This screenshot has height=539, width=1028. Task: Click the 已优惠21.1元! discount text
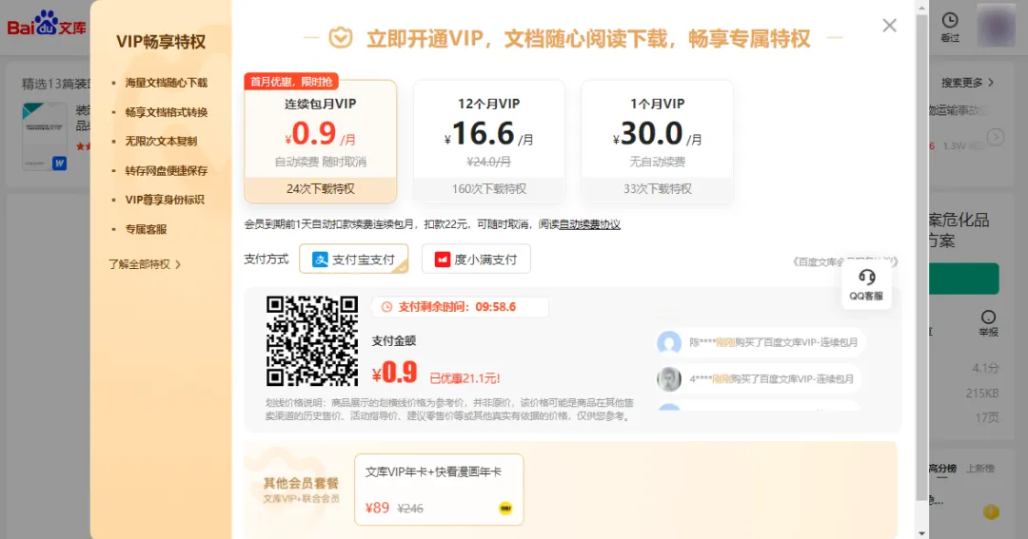pos(465,378)
